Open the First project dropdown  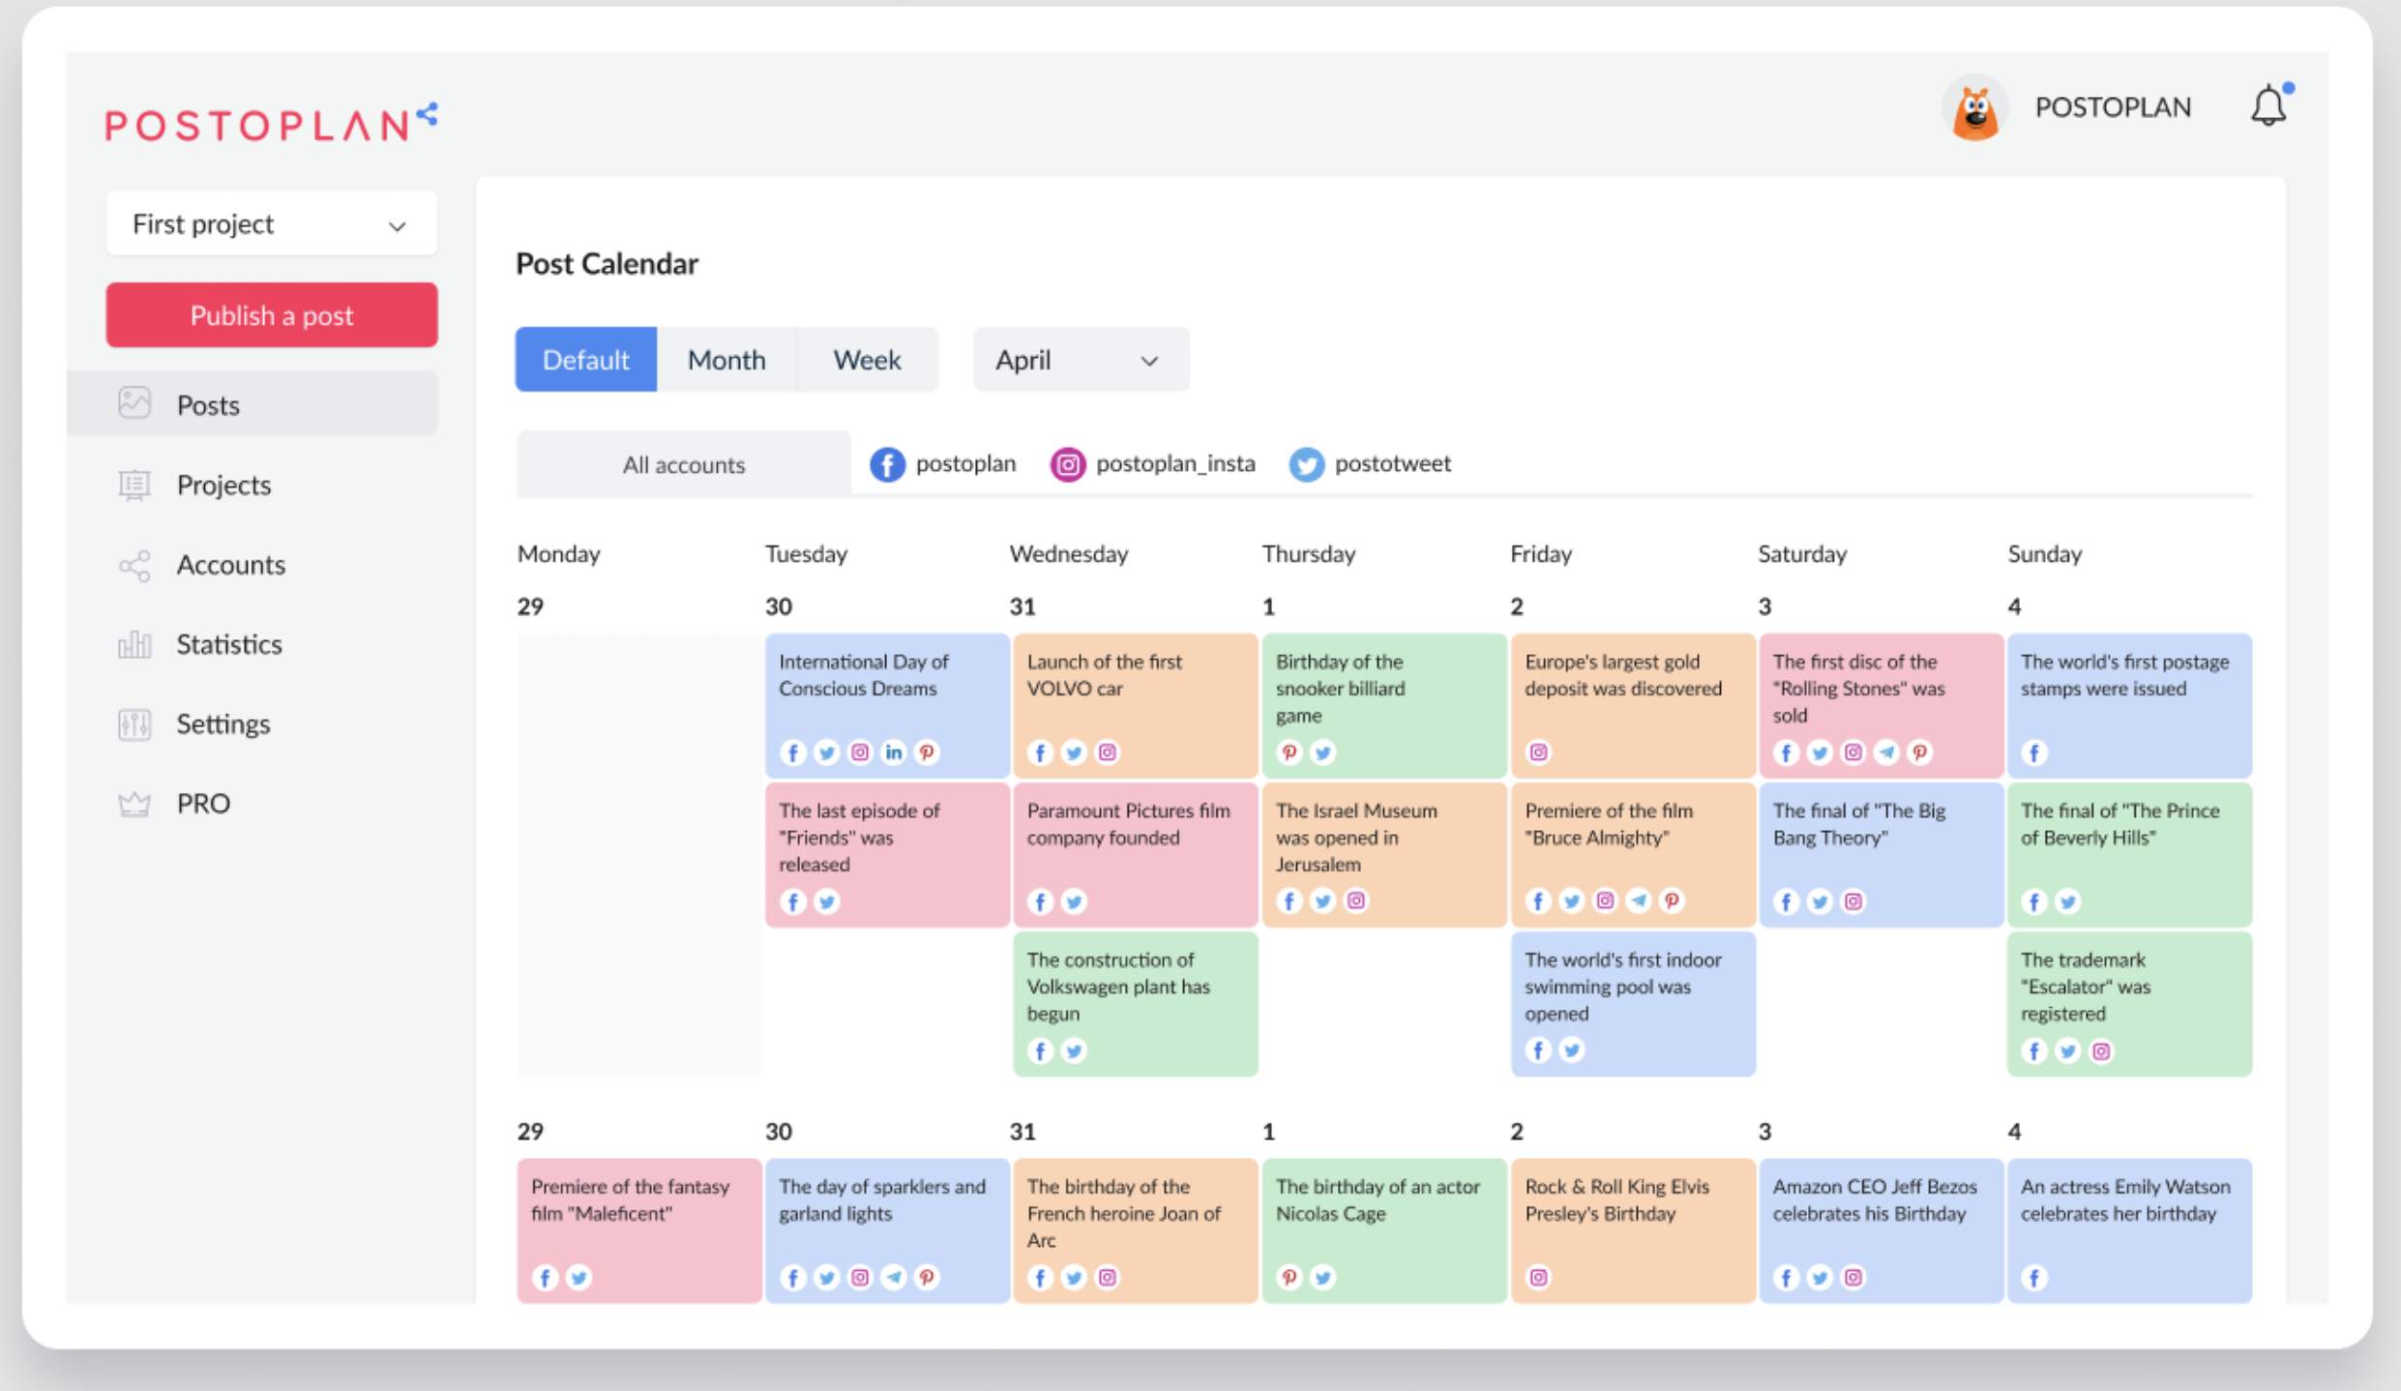272,223
